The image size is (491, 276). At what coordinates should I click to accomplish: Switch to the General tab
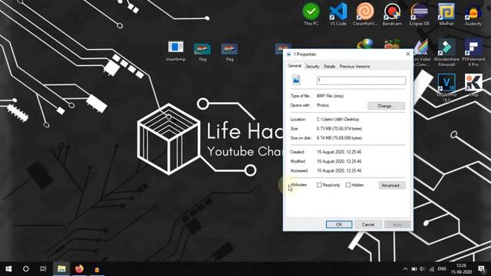pos(295,66)
